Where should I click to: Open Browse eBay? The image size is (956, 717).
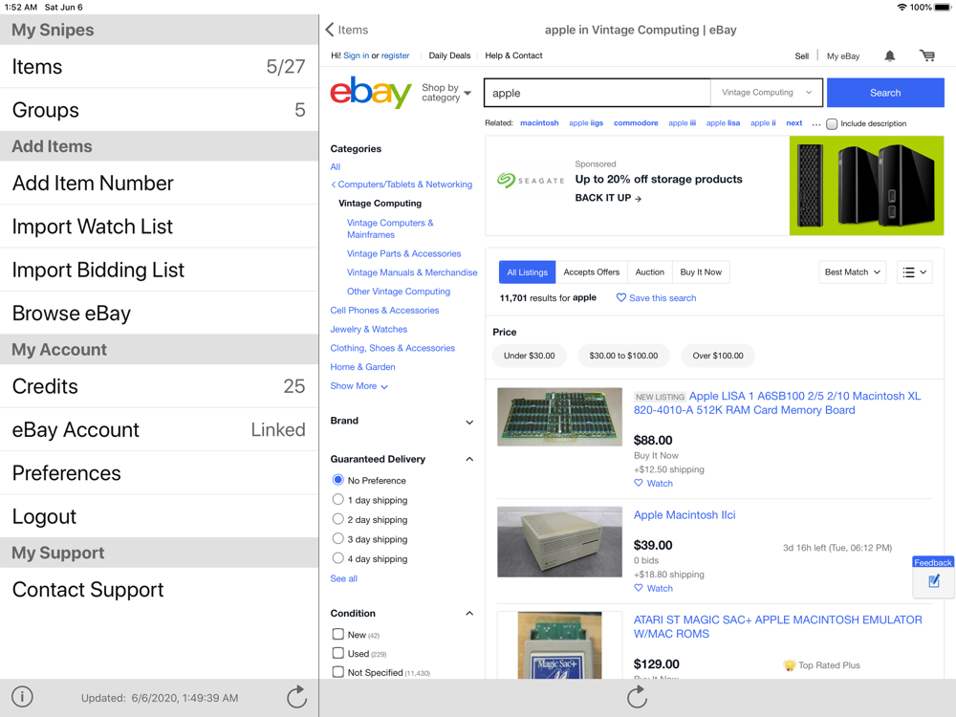[159, 313]
